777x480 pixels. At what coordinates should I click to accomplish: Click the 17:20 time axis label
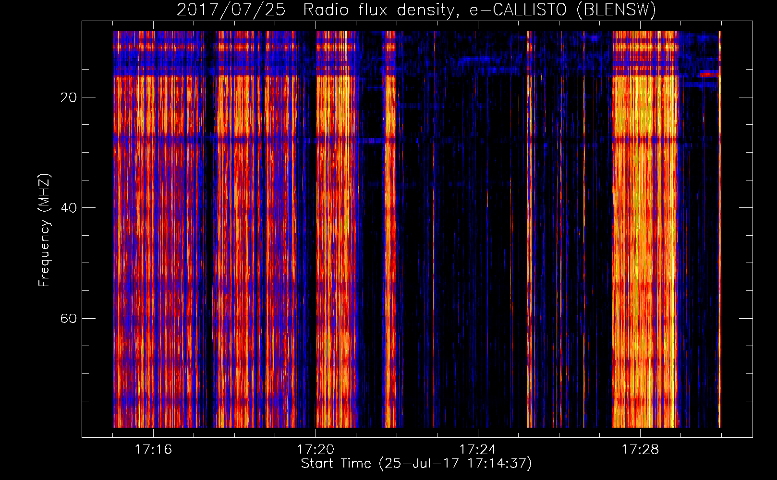pos(316,449)
